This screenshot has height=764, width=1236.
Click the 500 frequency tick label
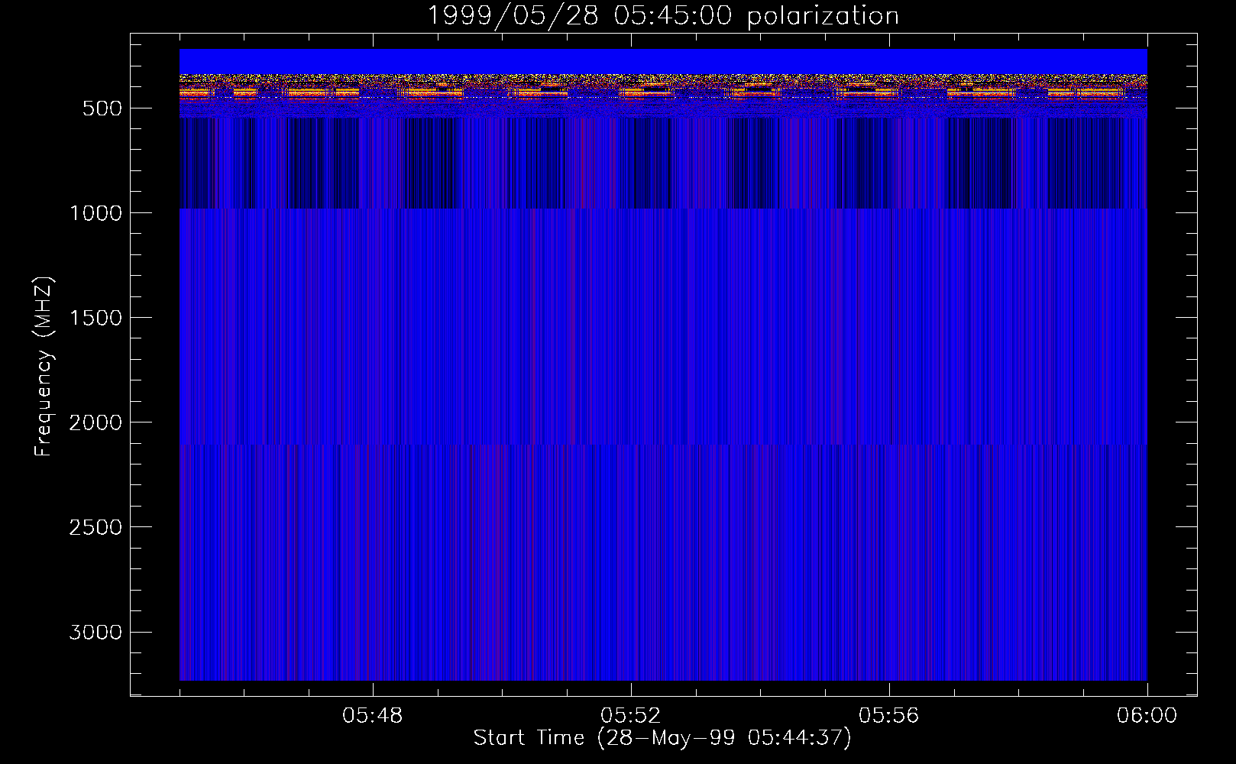102,108
